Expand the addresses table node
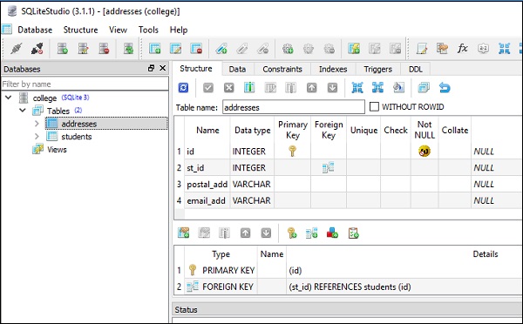 click(37, 124)
